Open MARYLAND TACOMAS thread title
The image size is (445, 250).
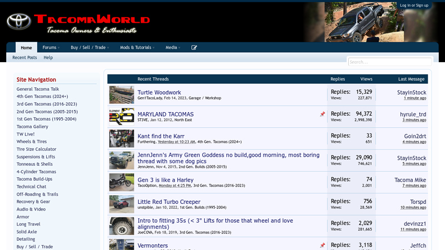pyautogui.click(x=165, y=114)
